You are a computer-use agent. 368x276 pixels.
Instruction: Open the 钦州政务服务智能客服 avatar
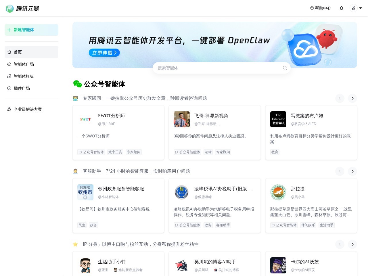tap(85, 192)
